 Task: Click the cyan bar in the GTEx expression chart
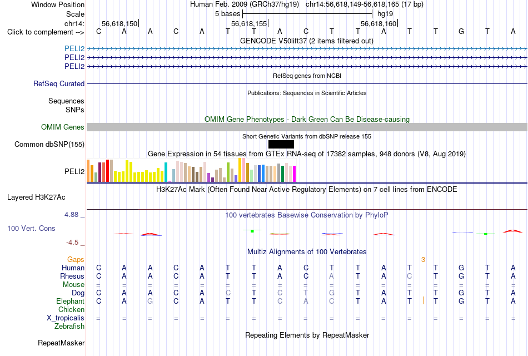tap(166, 172)
